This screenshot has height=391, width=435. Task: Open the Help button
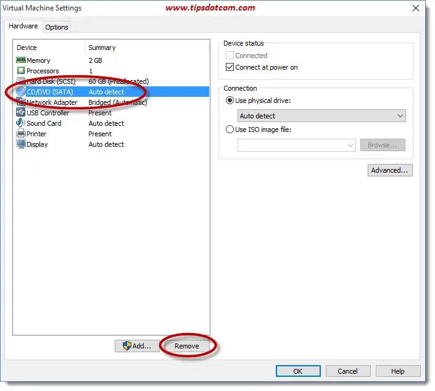(398, 371)
